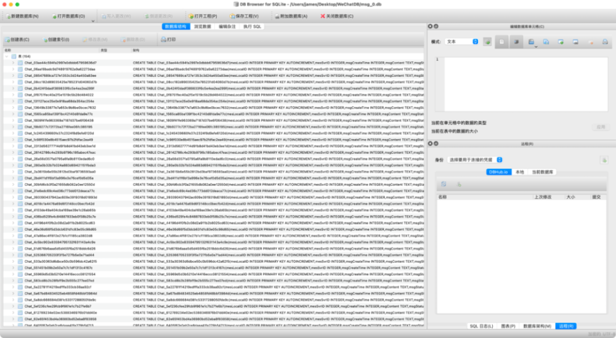Click the 上次修改 column header in remote list
616x338 pixels.
pos(548,196)
